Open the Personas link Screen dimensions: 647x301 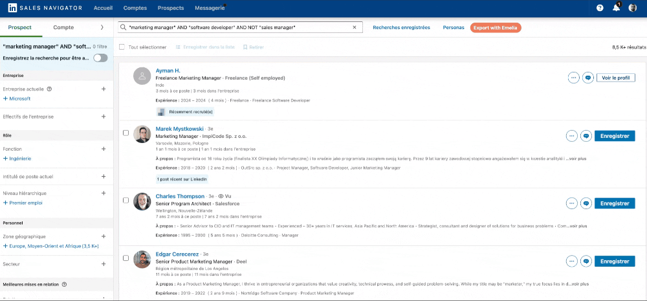454,28
